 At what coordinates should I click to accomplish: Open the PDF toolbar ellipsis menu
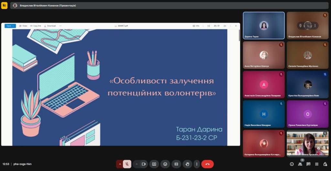tap(60, 26)
